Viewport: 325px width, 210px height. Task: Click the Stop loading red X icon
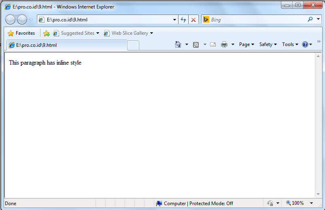[x=193, y=19]
